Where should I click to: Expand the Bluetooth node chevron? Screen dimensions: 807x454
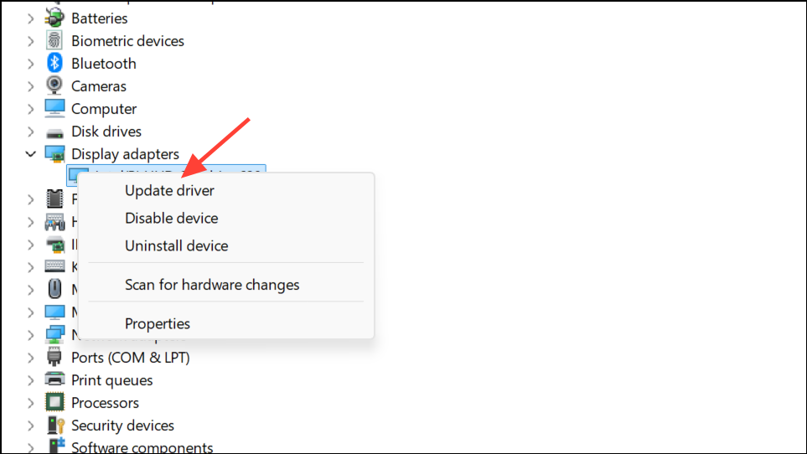(31, 64)
